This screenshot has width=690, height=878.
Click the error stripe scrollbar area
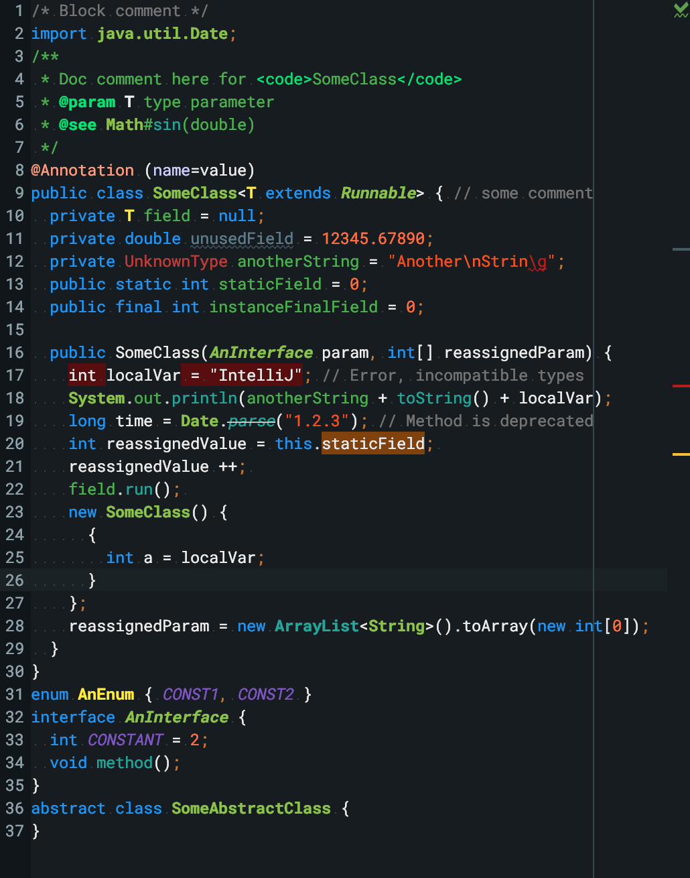coord(682,603)
